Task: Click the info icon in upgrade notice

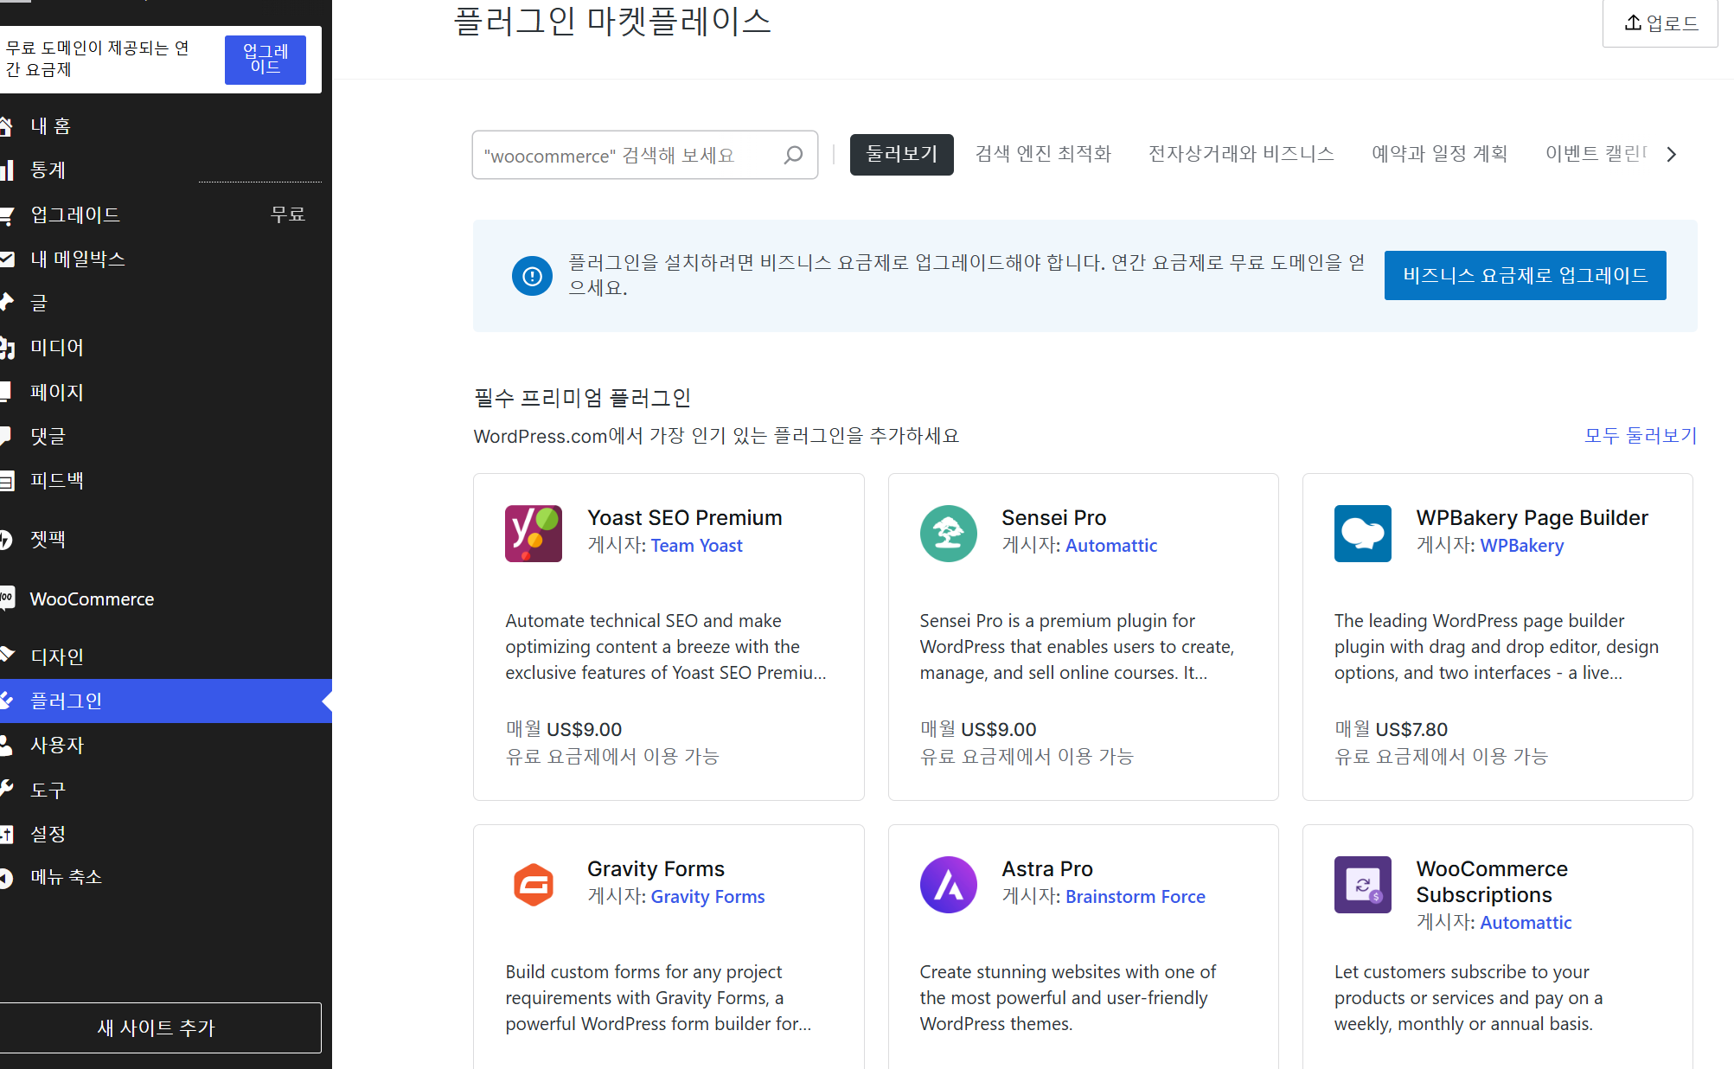Action: point(532,276)
